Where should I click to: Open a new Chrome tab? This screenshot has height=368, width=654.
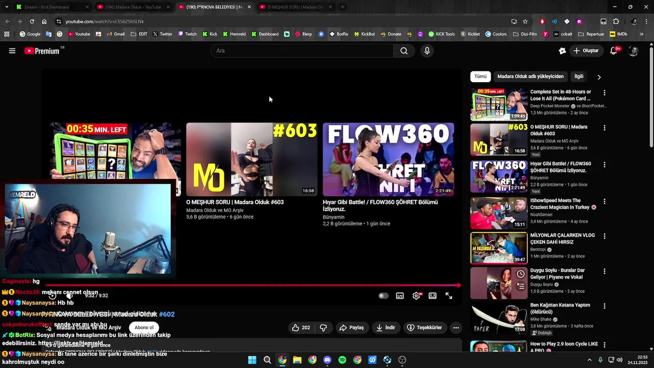tap(342, 7)
